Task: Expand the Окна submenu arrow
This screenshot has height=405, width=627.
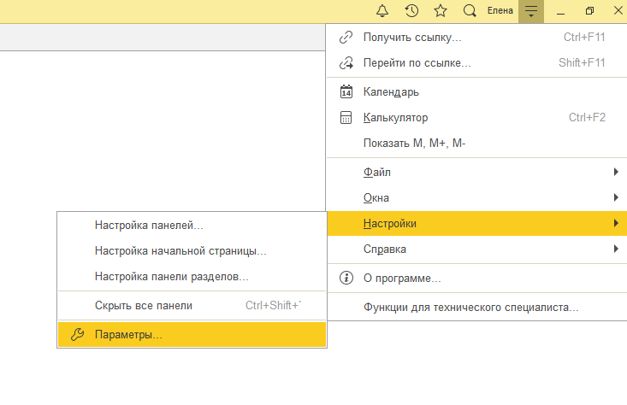Action: click(x=616, y=197)
